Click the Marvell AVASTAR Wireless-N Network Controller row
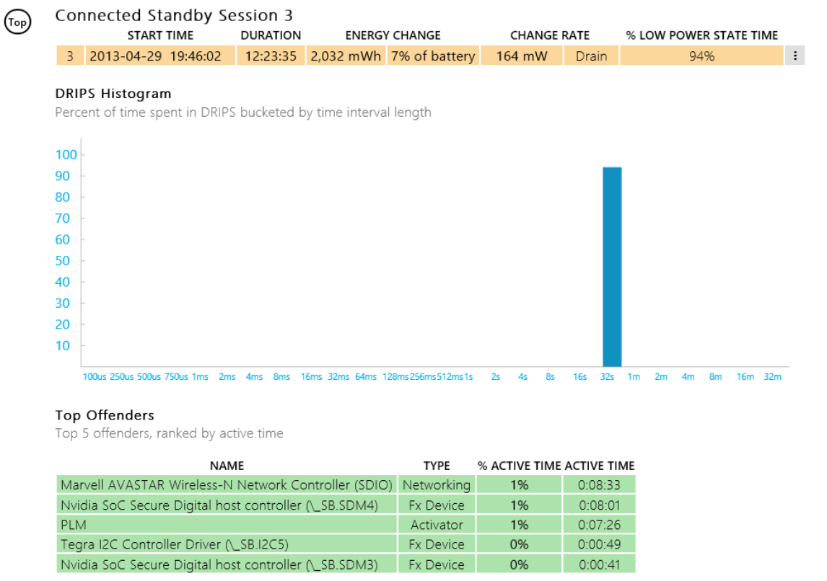Image resolution: width=827 pixels, height=581 pixels. (x=227, y=485)
